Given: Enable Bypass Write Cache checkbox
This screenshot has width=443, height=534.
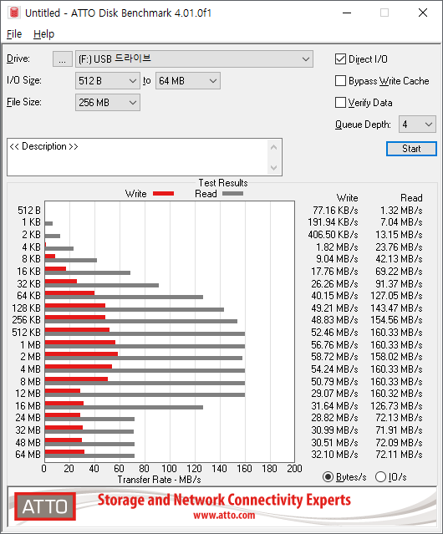Looking at the screenshot, I should pyautogui.click(x=340, y=81).
